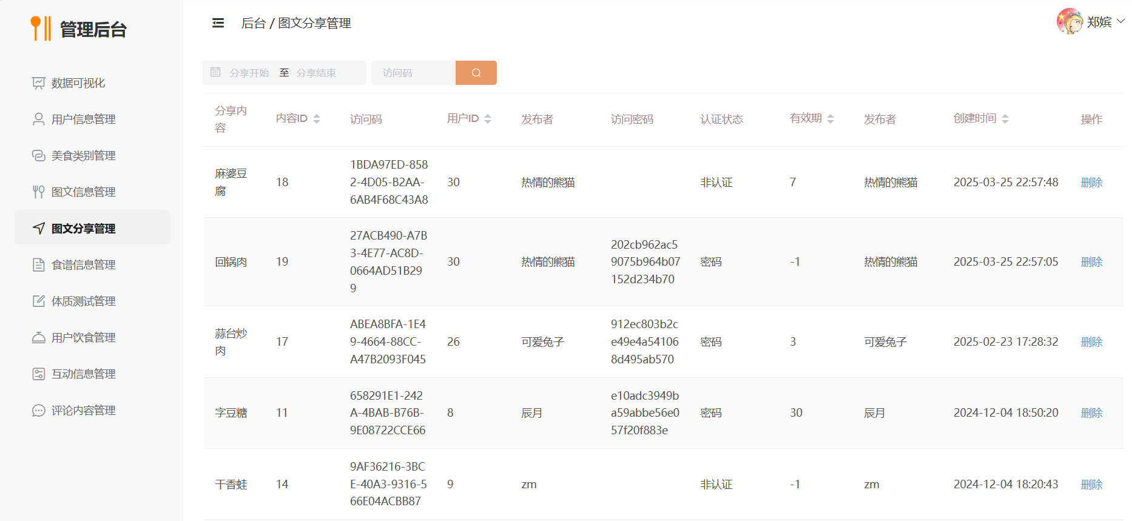Click the 后台 breadcrumb link
This screenshot has width=1132, height=521.
coord(254,23)
